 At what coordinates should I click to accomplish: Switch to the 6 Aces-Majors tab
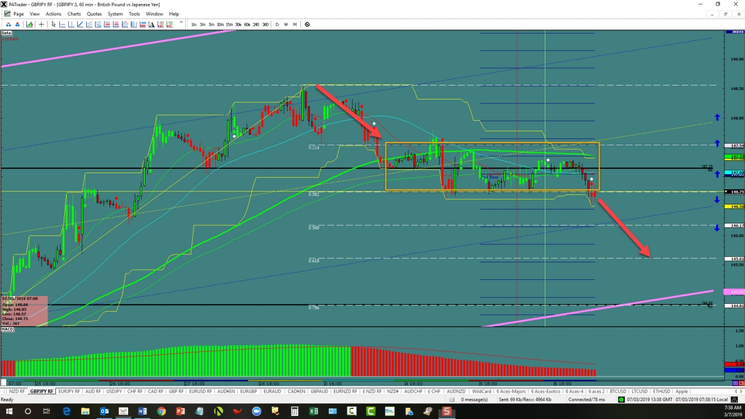[511, 391]
